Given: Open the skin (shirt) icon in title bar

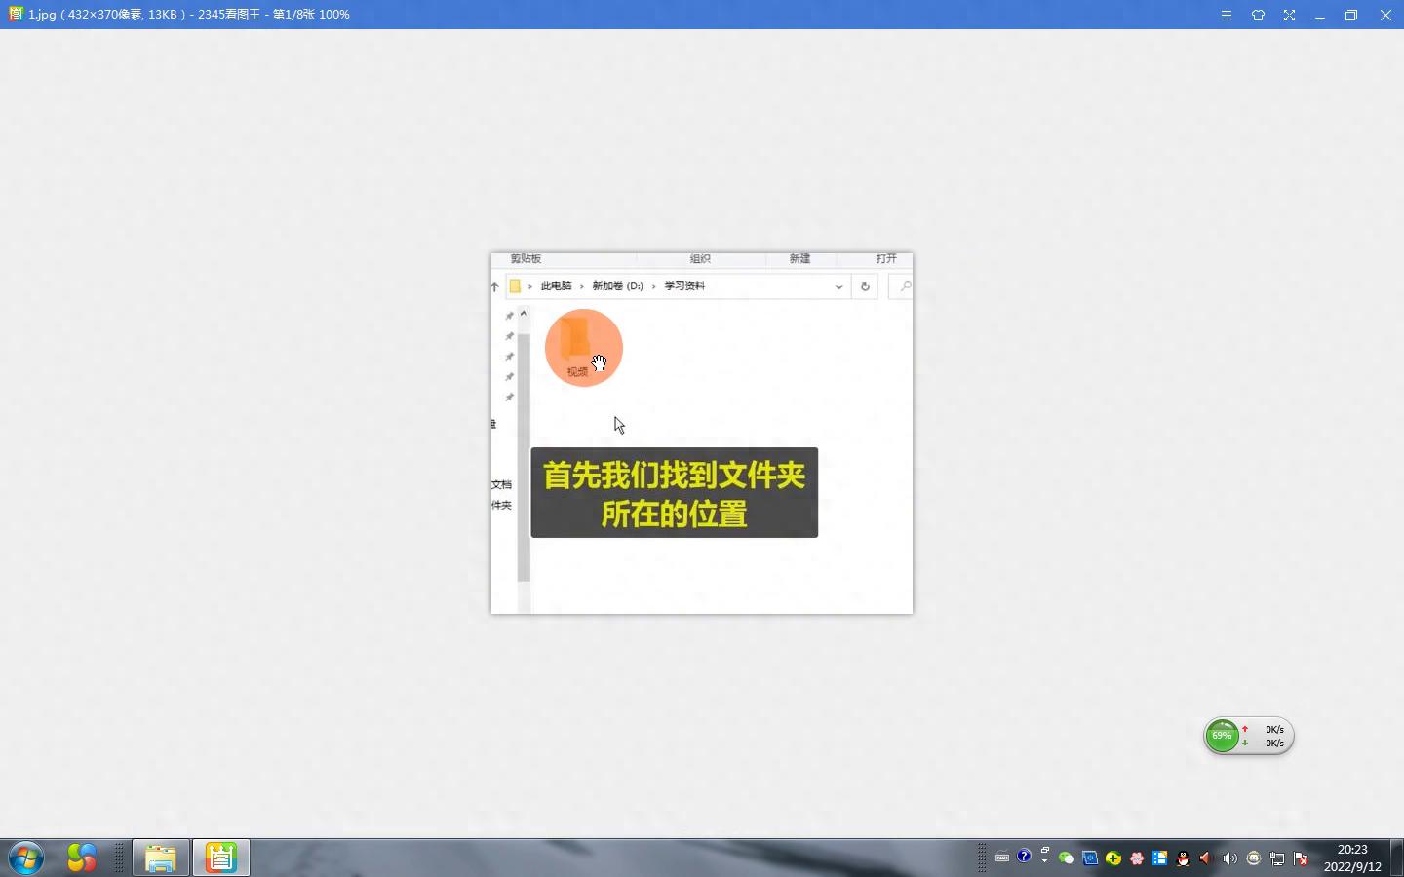Looking at the screenshot, I should click(x=1258, y=15).
